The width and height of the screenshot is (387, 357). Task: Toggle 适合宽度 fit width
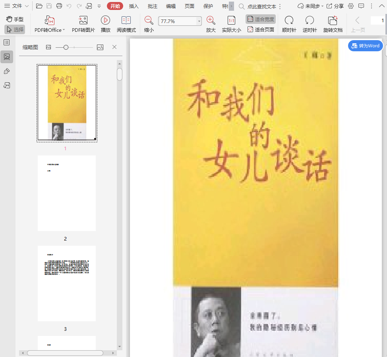261,19
